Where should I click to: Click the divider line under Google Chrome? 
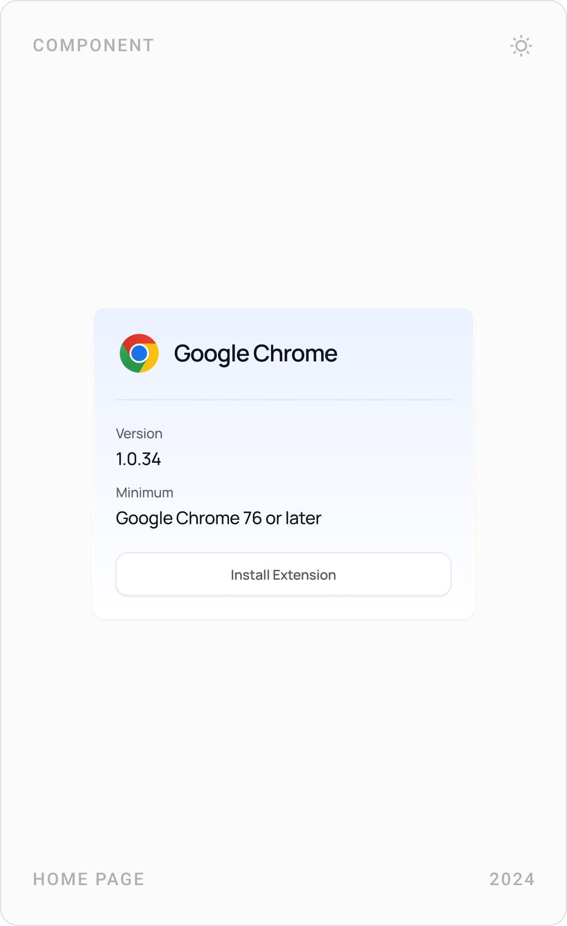(283, 400)
